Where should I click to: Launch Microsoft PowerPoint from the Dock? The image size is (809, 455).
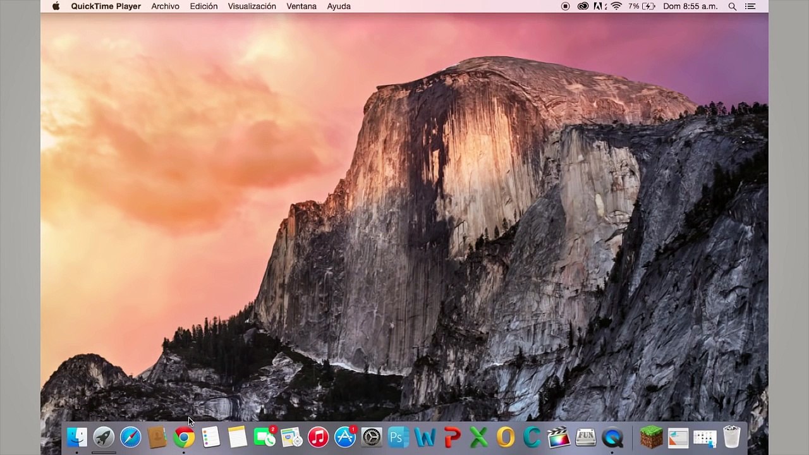[452, 437]
